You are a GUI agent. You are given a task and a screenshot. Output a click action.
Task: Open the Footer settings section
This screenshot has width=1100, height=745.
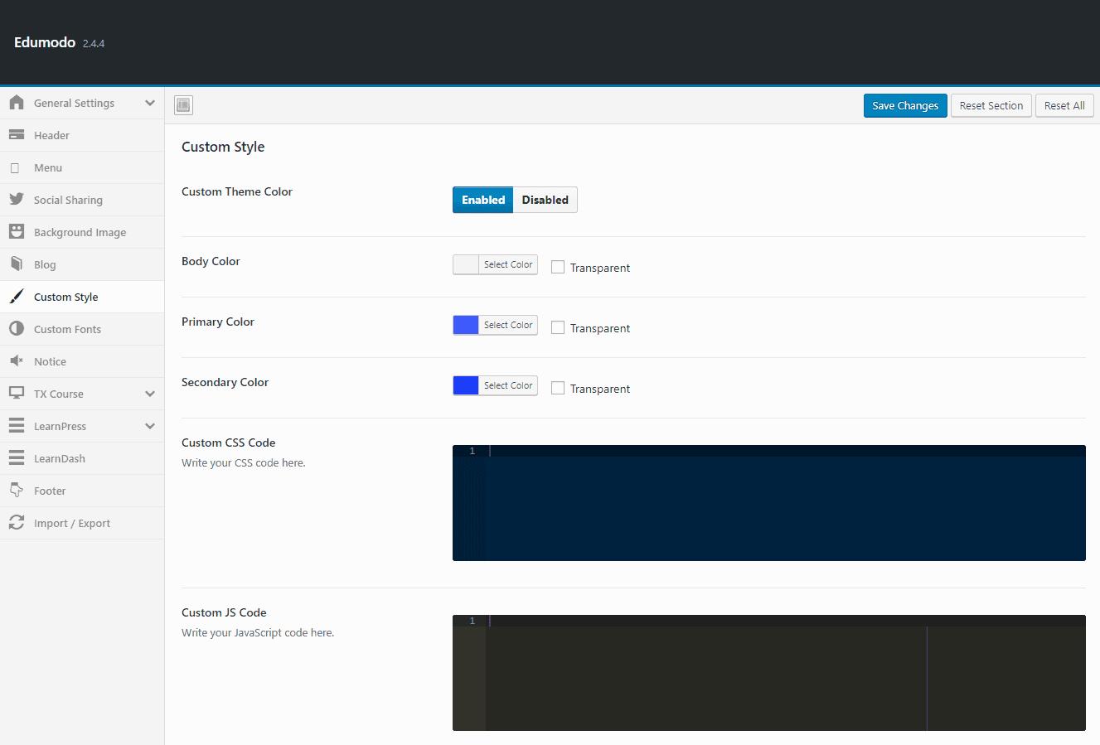tap(50, 491)
